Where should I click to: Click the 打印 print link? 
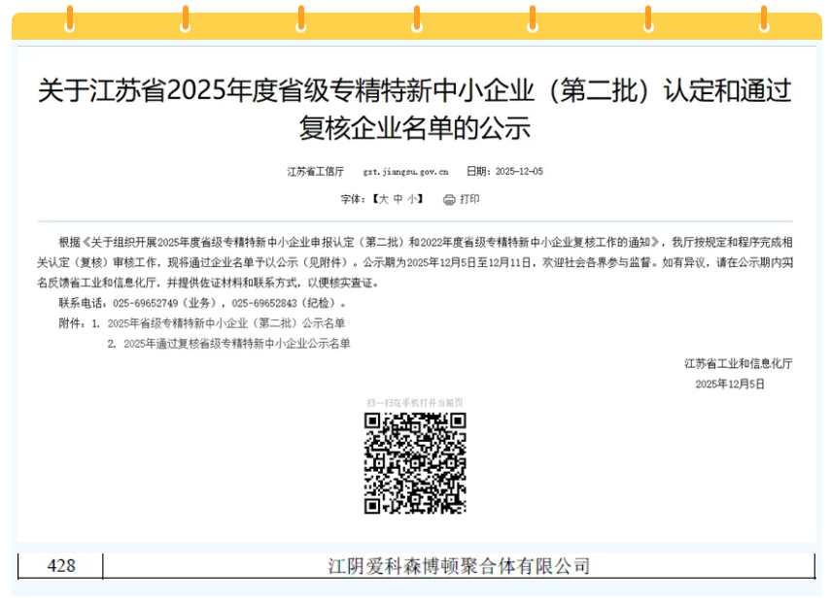point(469,200)
